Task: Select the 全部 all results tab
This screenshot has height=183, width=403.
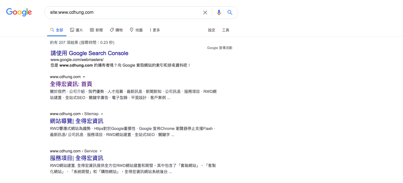Action: [57, 30]
